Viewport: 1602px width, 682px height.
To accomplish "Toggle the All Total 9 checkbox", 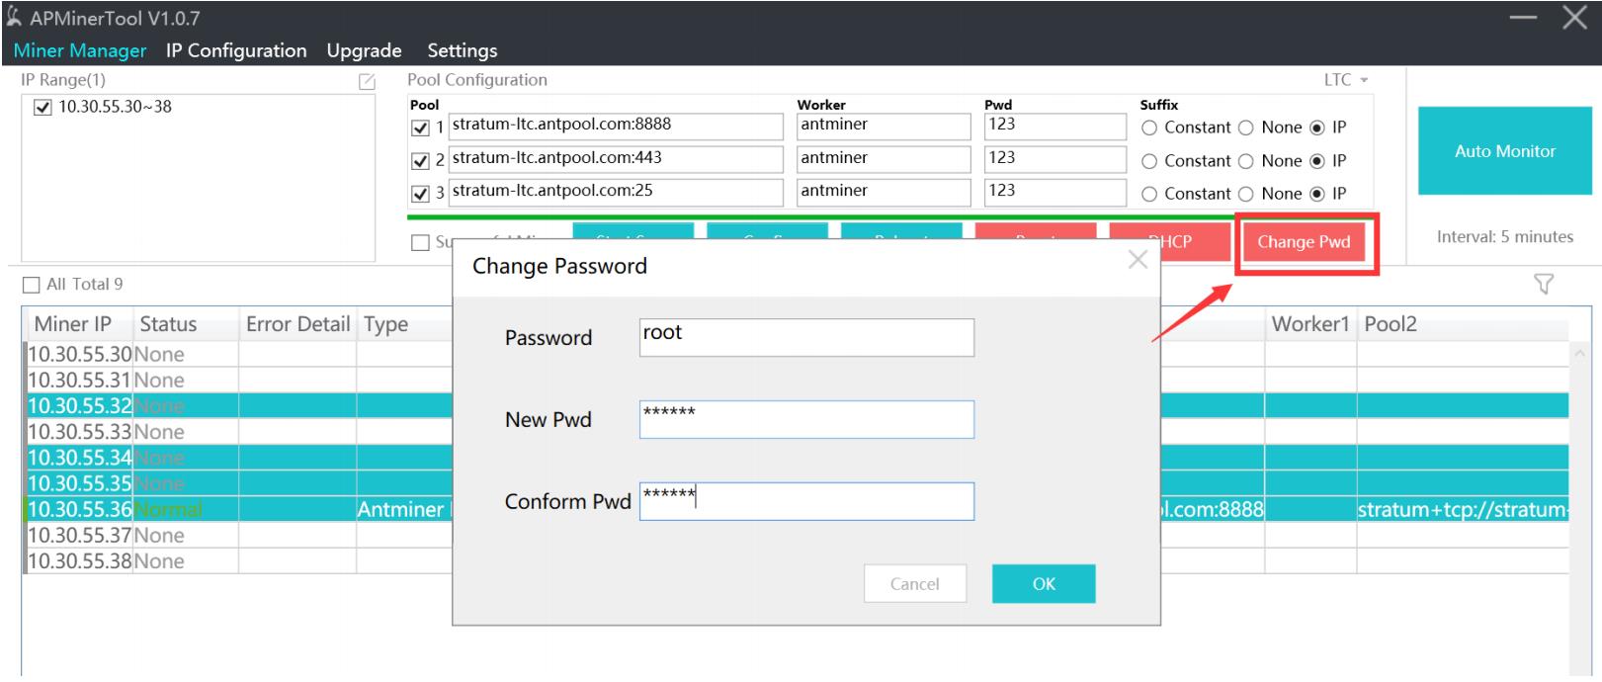I will [x=32, y=285].
